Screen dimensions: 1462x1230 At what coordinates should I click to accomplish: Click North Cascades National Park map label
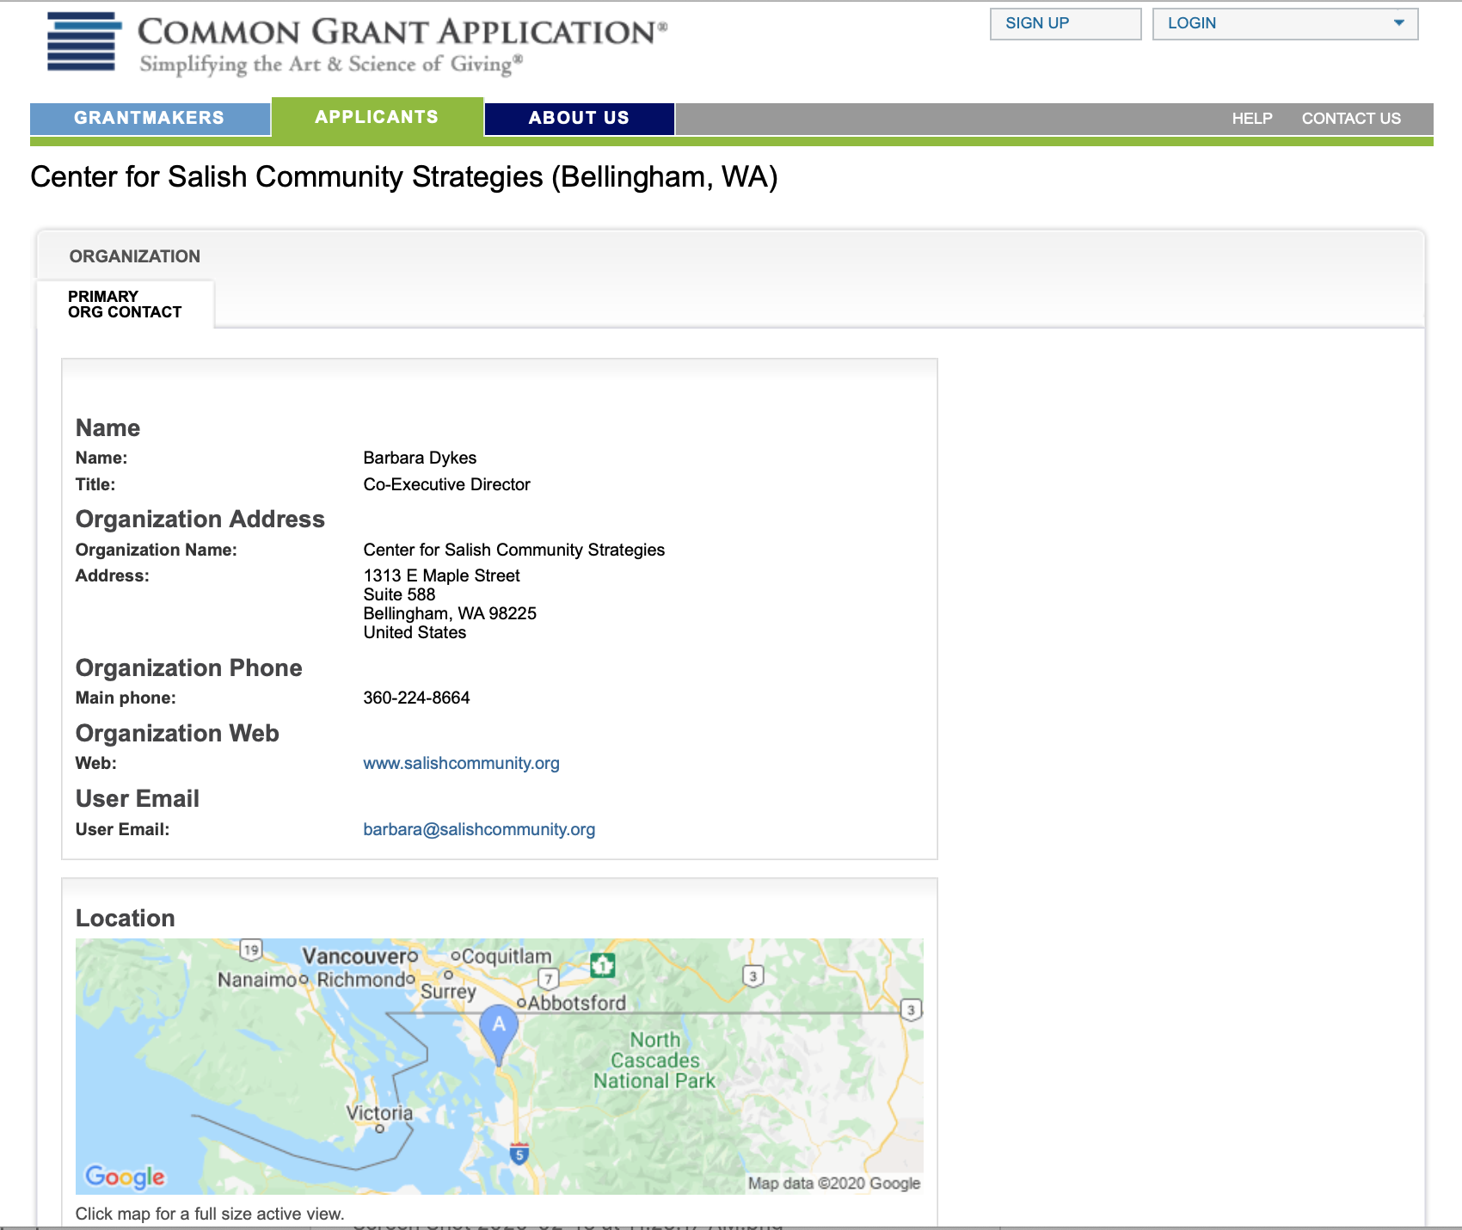[x=654, y=1061]
